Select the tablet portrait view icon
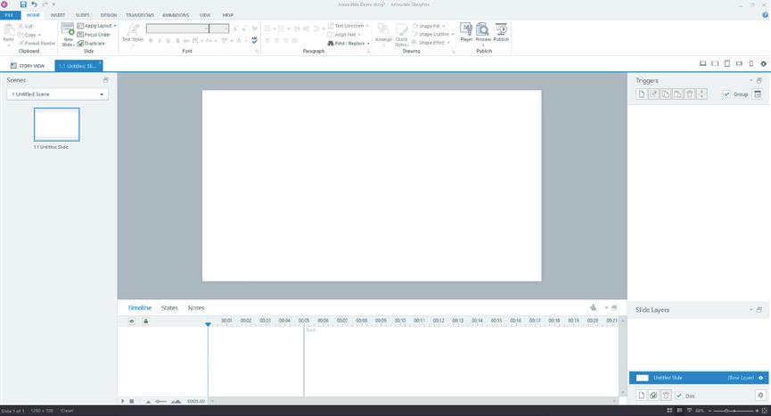This screenshot has width=771, height=416. (x=727, y=63)
